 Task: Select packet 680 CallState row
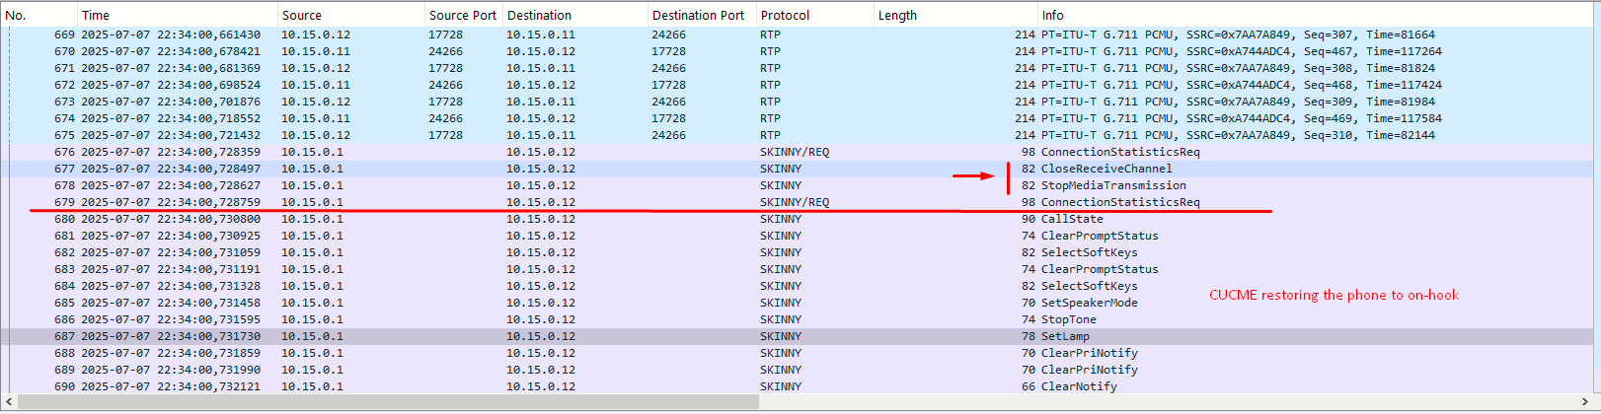pyautogui.click(x=800, y=219)
